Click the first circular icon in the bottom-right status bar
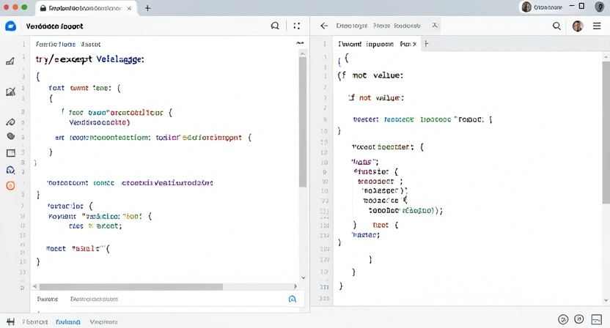The image size is (610, 328). coord(563,319)
